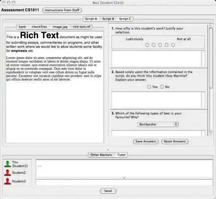Select the middle nifty rating radio button
216x199 pixels.
click(x=160, y=45)
